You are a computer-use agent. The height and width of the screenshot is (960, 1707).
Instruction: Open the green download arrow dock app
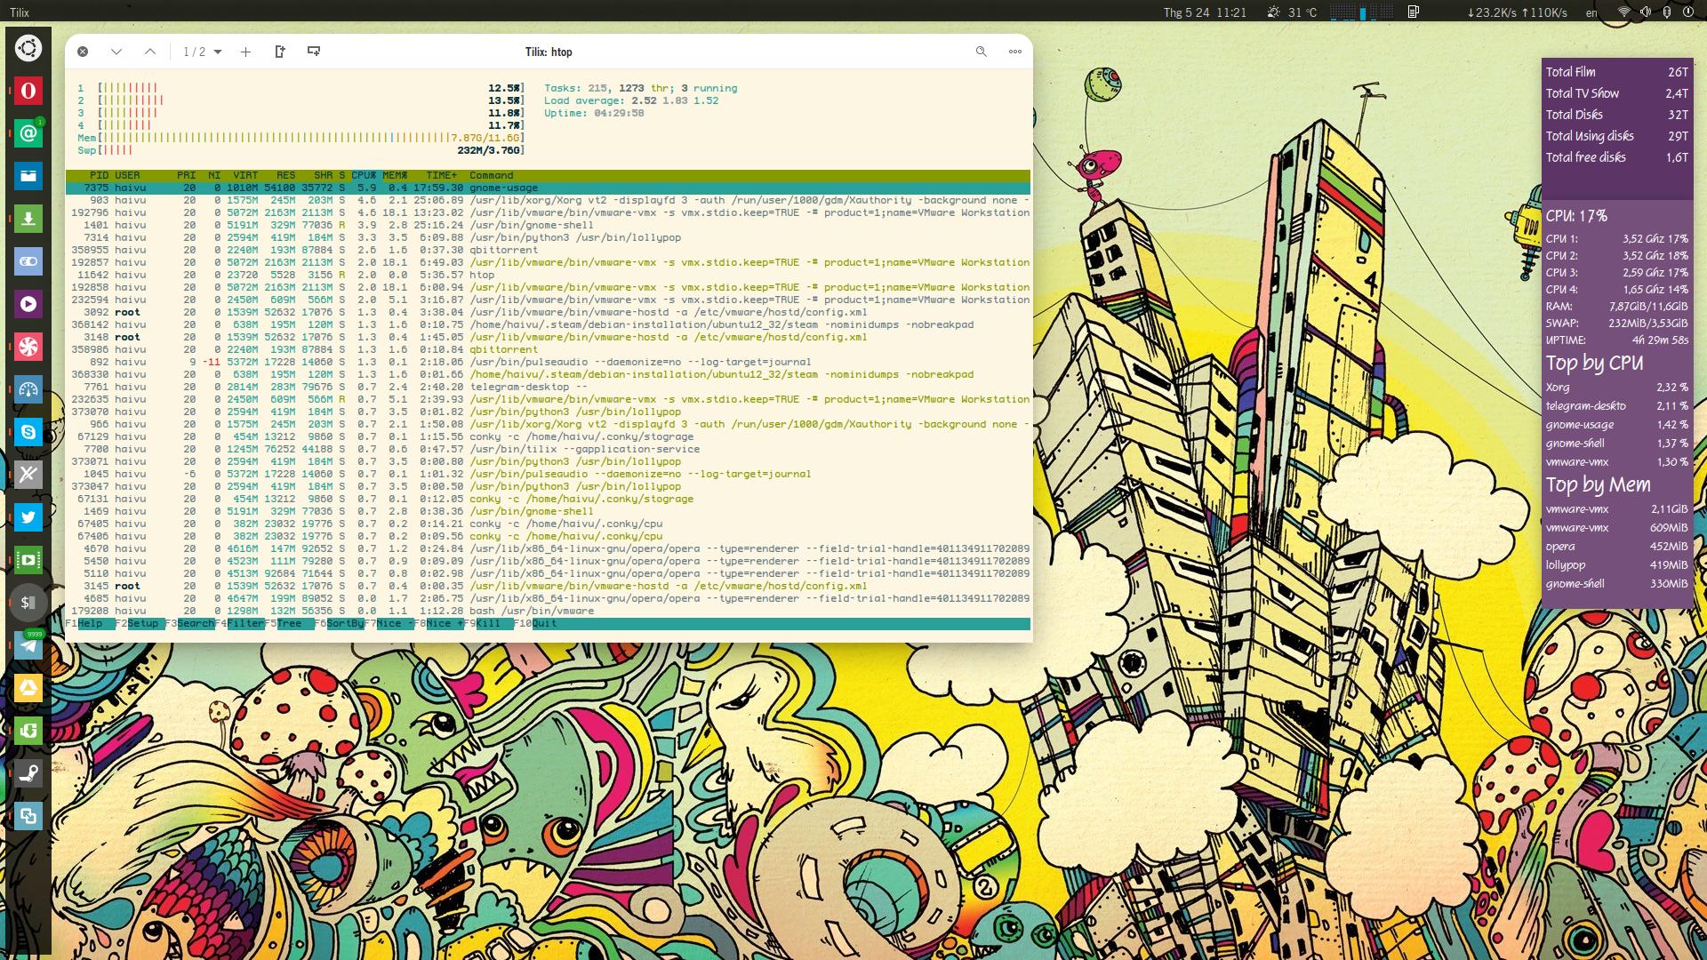pyautogui.click(x=28, y=219)
